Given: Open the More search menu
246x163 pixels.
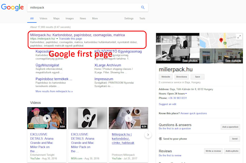Looking at the screenshot, I should [x=95, y=18].
